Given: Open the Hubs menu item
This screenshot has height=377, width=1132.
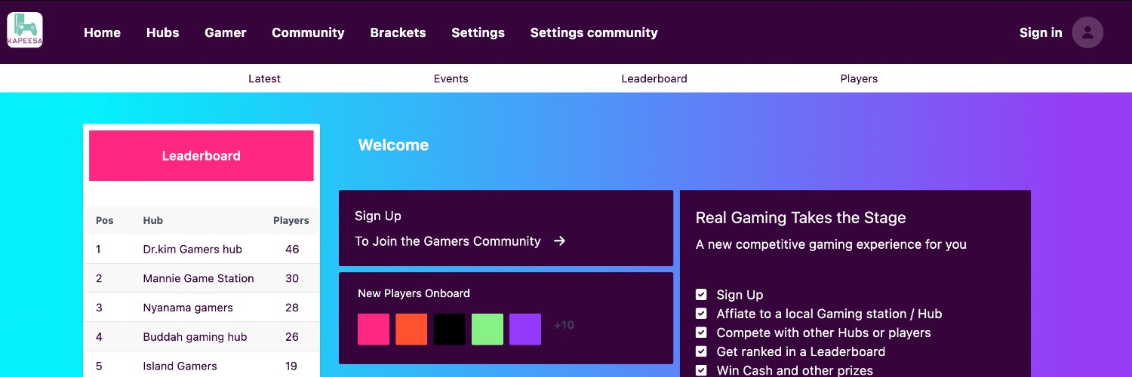Looking at the screenshot, I should tap(163, 32).
